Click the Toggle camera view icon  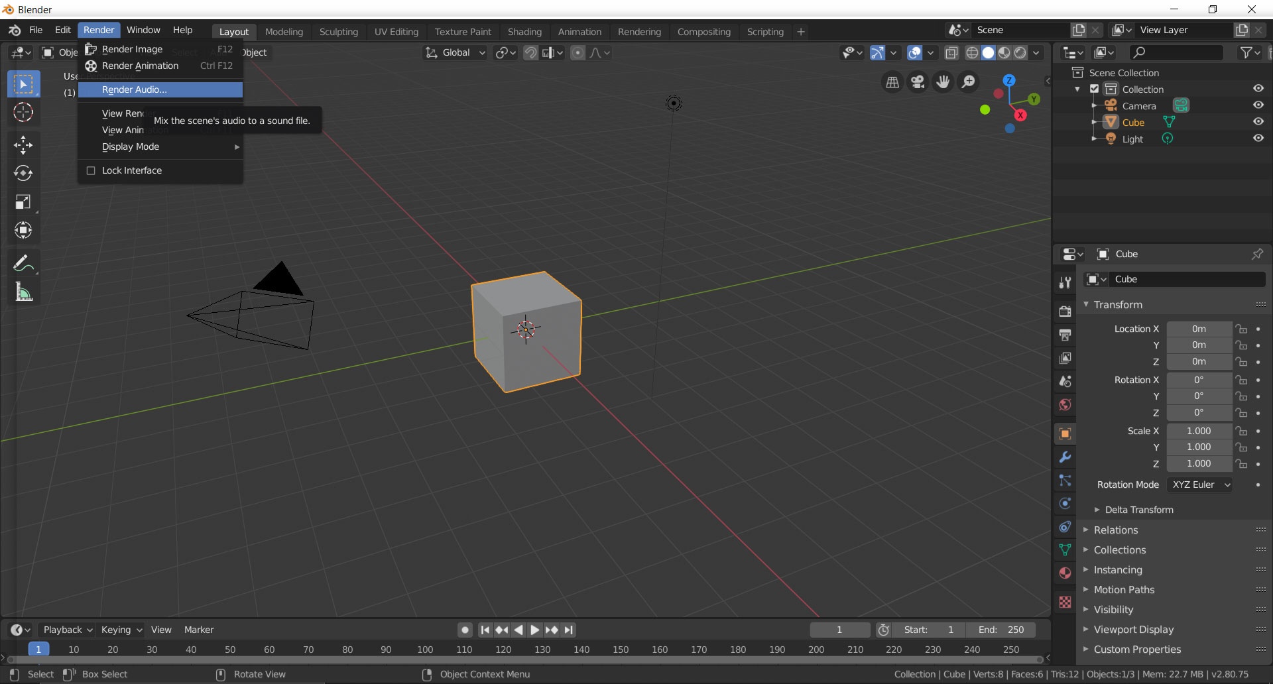click(918, 82)
